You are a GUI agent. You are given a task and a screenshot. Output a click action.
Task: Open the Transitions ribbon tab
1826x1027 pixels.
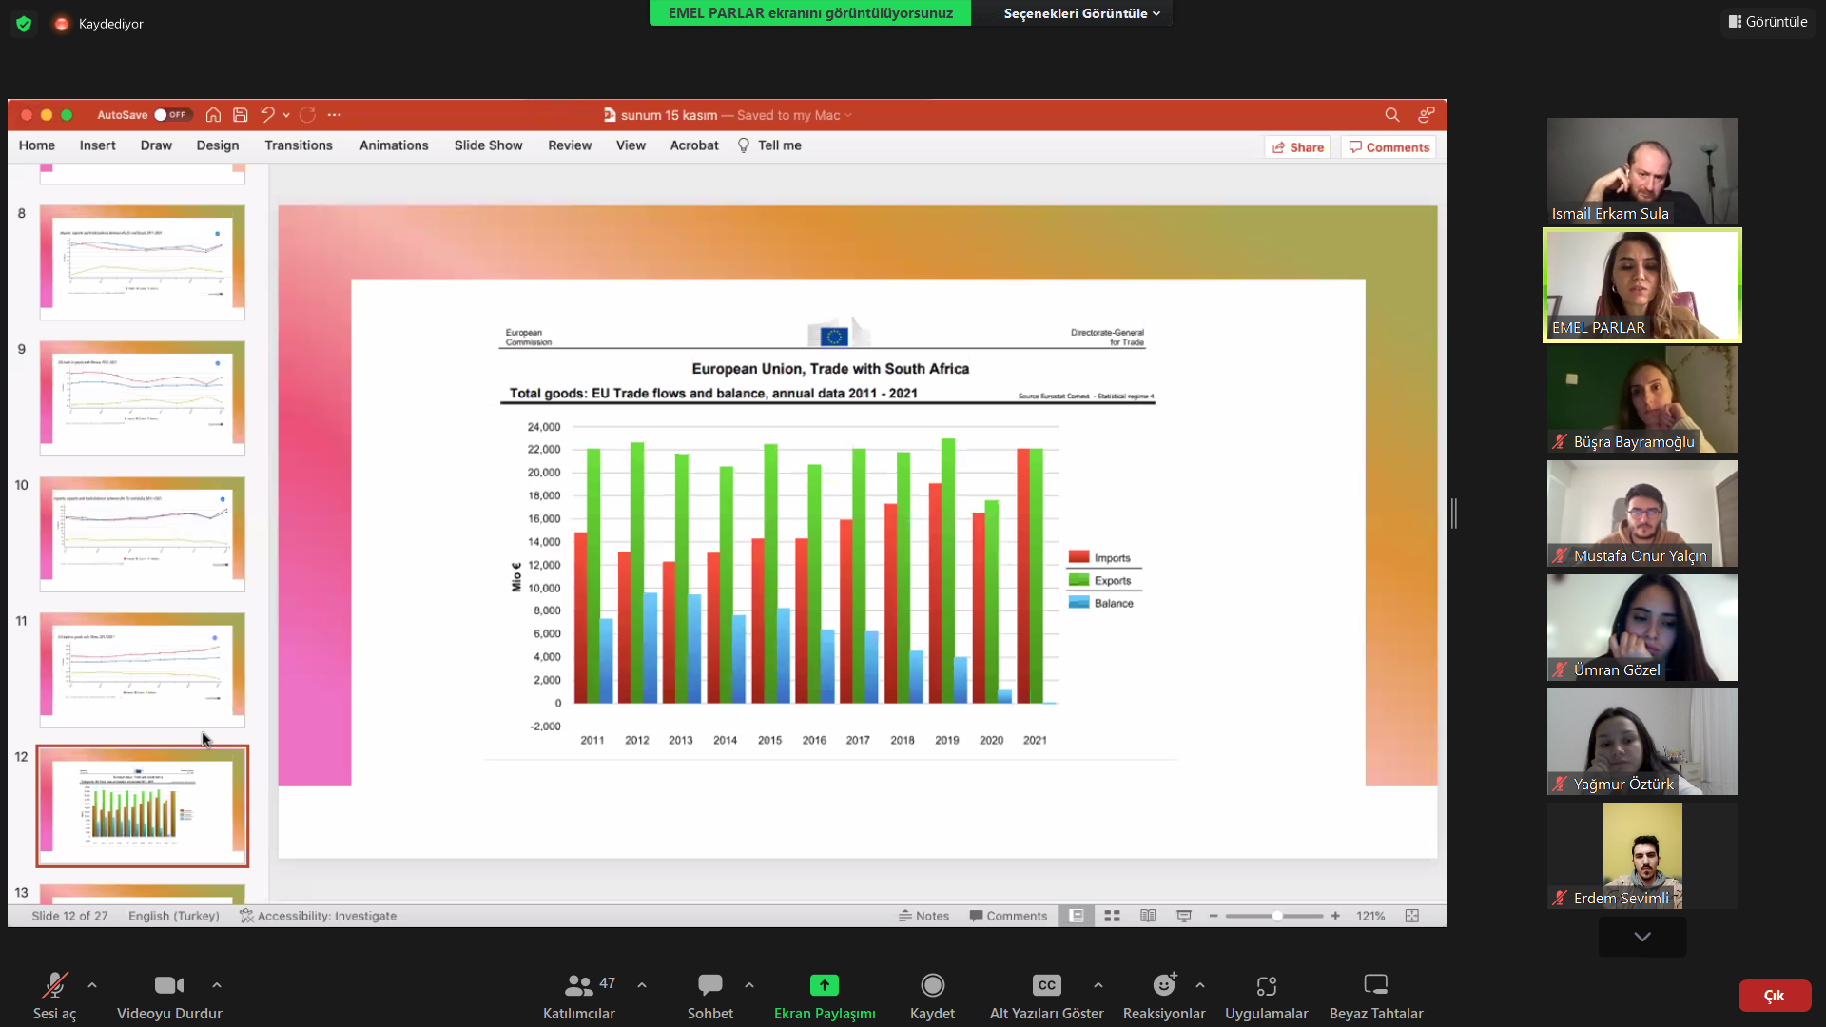[299, 145]
